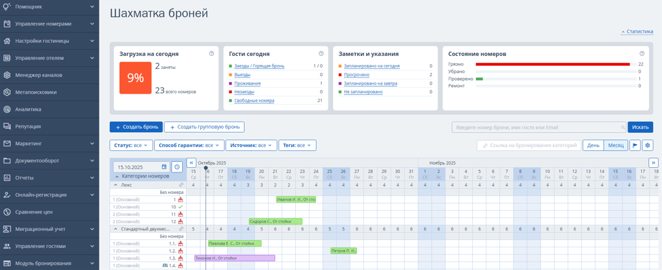Open the Статус filter dropdown
The image size is (662, 270).
point(131,145)
